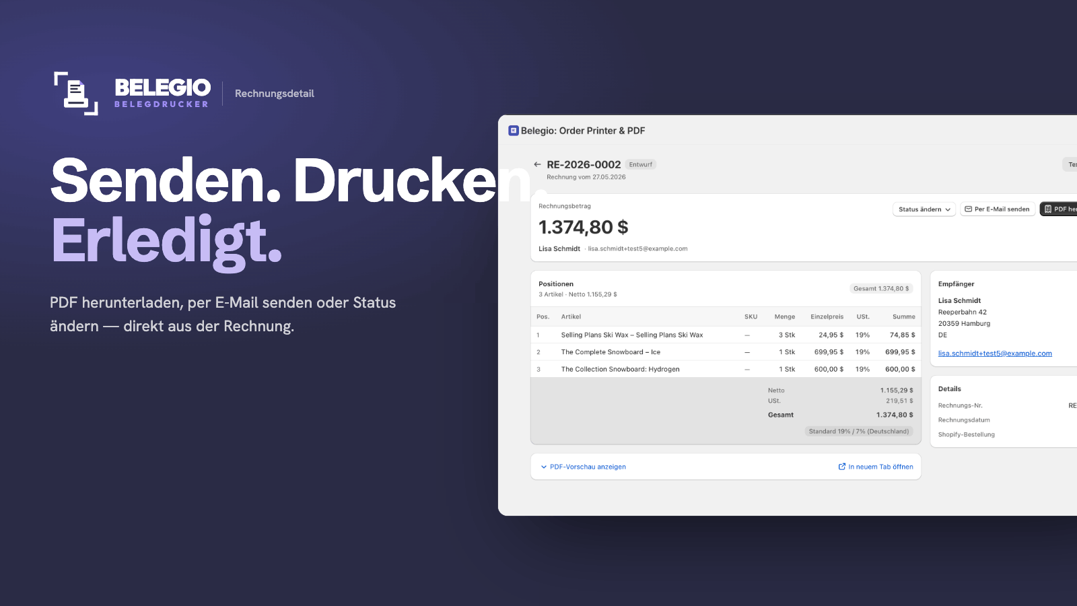The width and height of the screenshot is (1077, 606).
Task: Click the 74,85 $ sum cell
Action: pos(903,335)
